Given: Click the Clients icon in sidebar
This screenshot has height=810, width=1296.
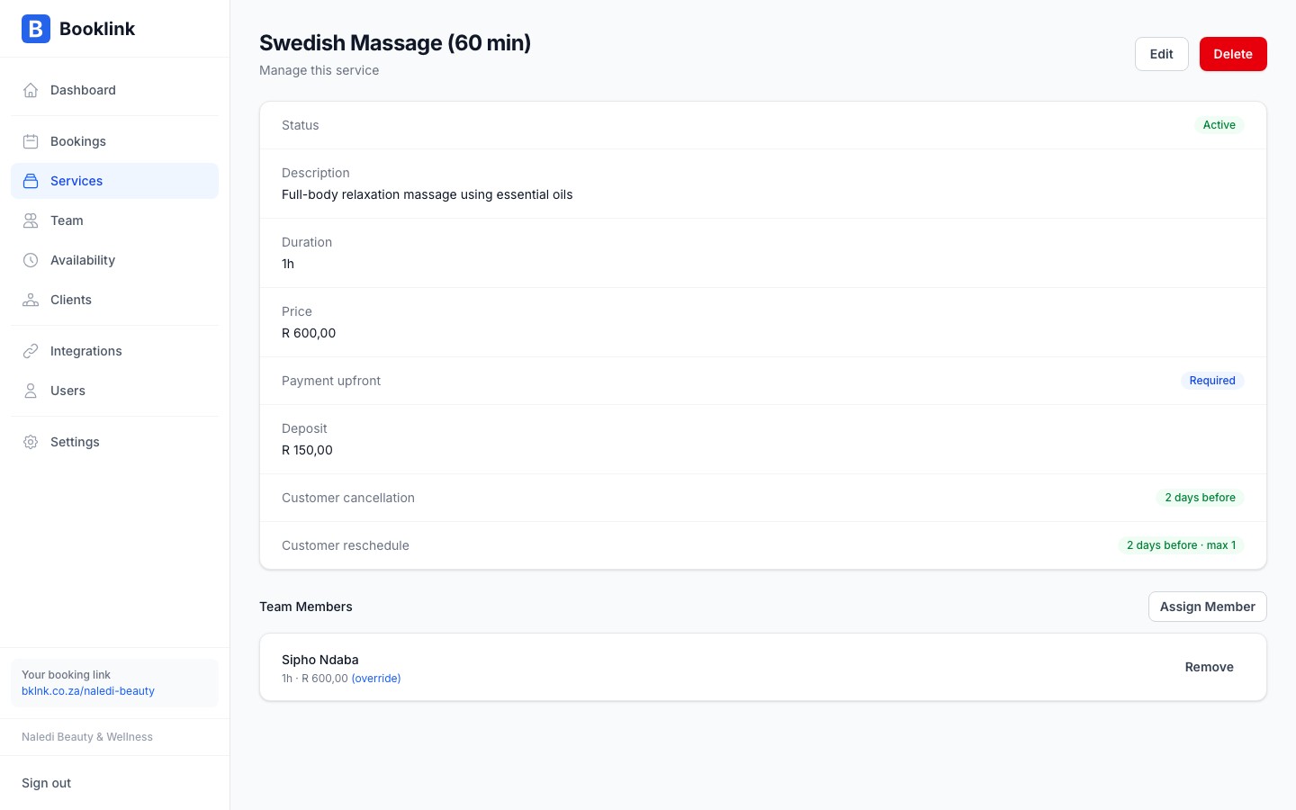Looking at the screenshot, I should point(31,300).
